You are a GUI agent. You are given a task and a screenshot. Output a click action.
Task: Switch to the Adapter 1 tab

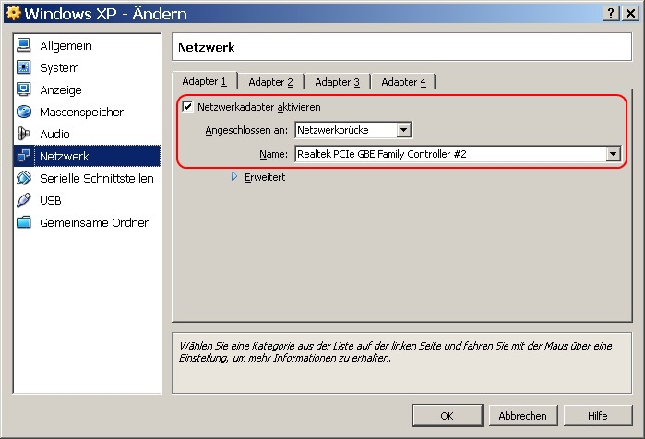205,81
